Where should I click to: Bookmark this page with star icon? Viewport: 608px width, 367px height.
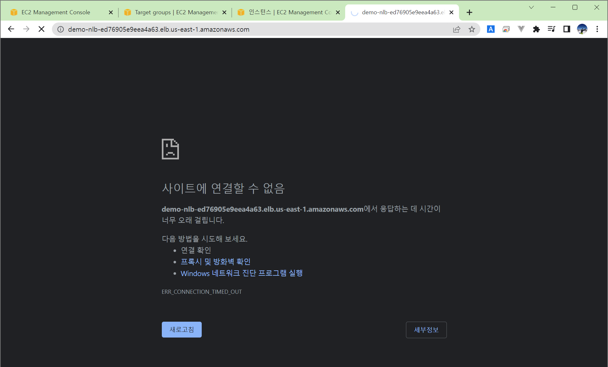[x=472, y=29]
